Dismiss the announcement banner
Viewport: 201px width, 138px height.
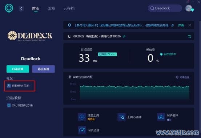(190, 25)
